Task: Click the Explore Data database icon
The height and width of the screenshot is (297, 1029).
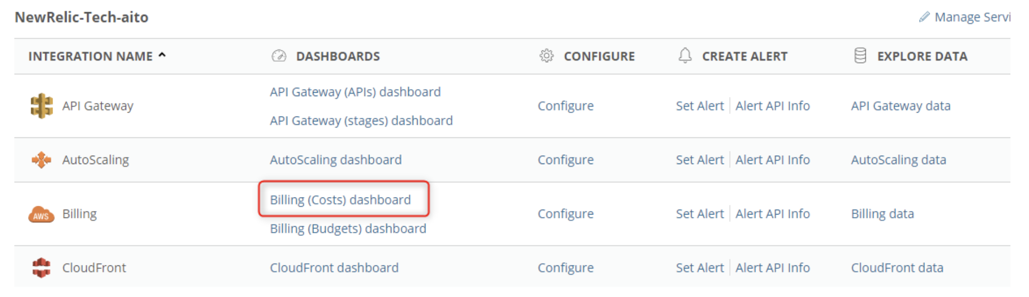Action: (x=860, y=56)
